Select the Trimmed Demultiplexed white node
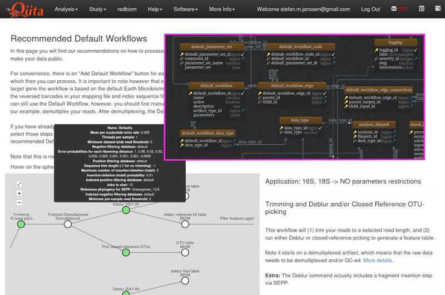 pos(68,224)
